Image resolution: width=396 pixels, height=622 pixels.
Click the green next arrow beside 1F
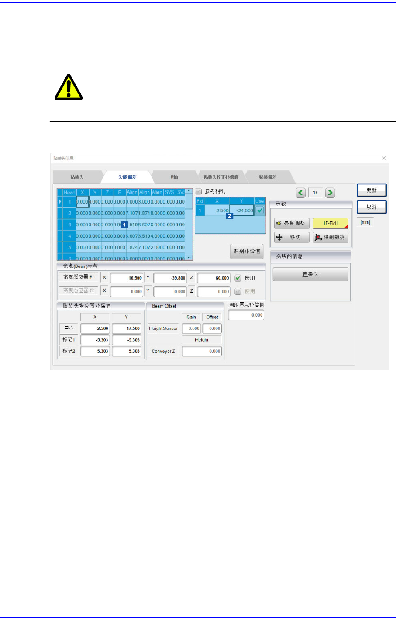[331, 193]
